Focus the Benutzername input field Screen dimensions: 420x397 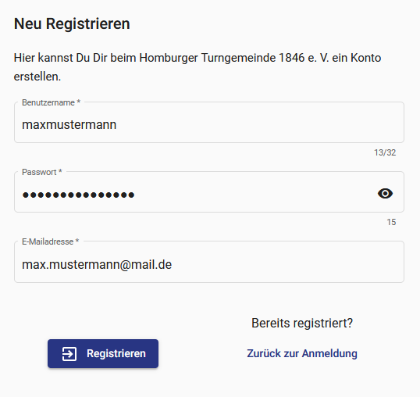click(x=209, y=122)
